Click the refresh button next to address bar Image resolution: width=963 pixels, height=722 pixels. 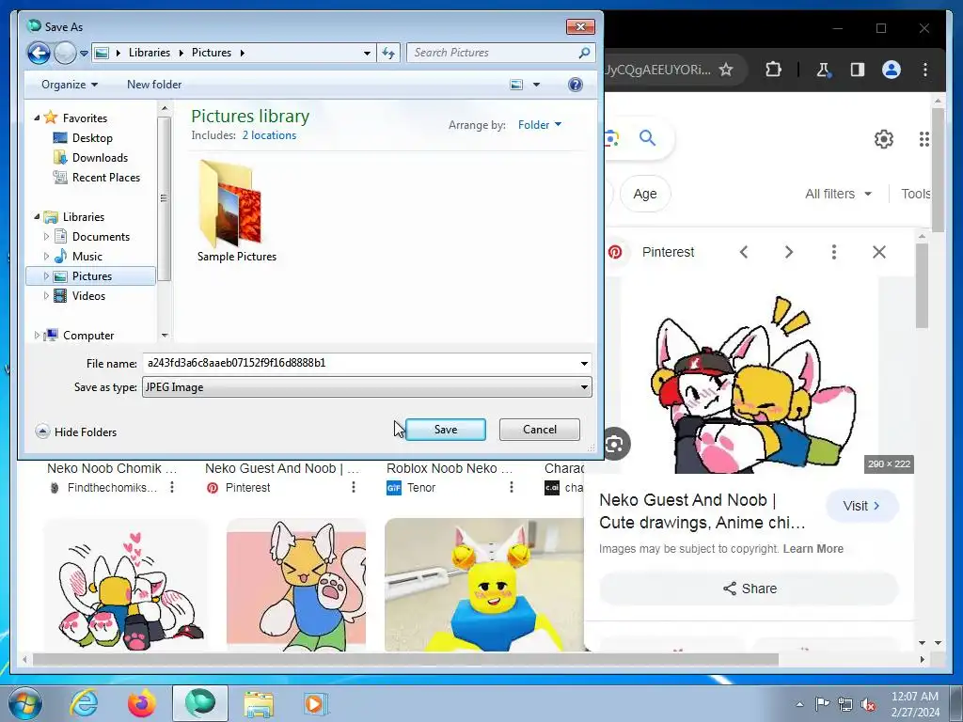coord(388,53)
